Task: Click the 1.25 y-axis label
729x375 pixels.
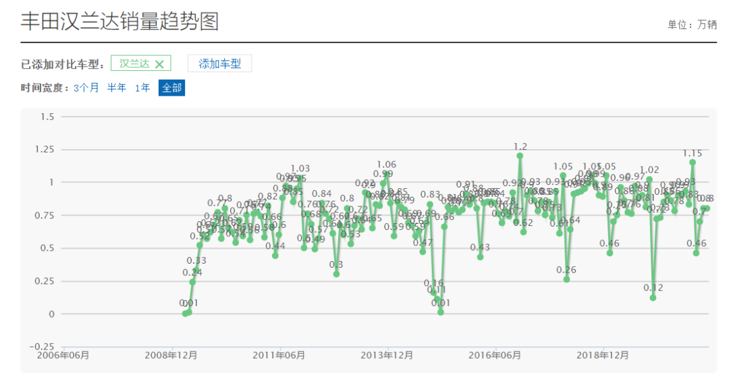Action: click(x=45, y=150)
